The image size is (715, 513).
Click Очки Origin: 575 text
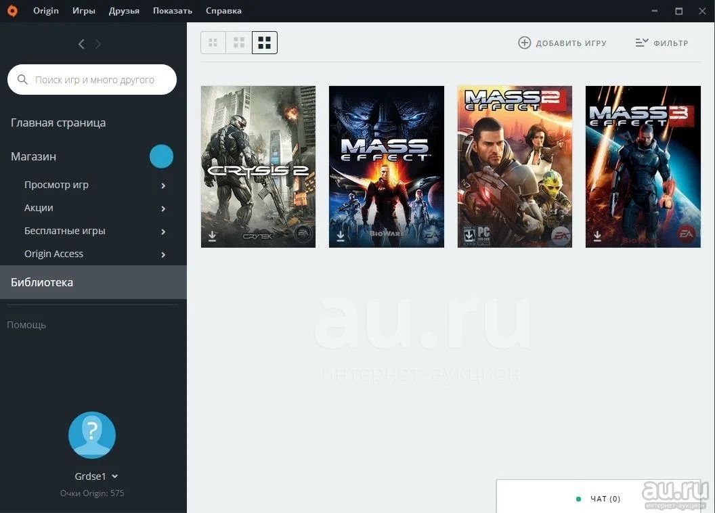tap(92, 493)
